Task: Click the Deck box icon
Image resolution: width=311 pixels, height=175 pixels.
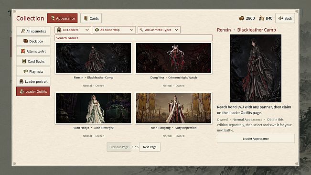Action: click(x=26, y=41)
